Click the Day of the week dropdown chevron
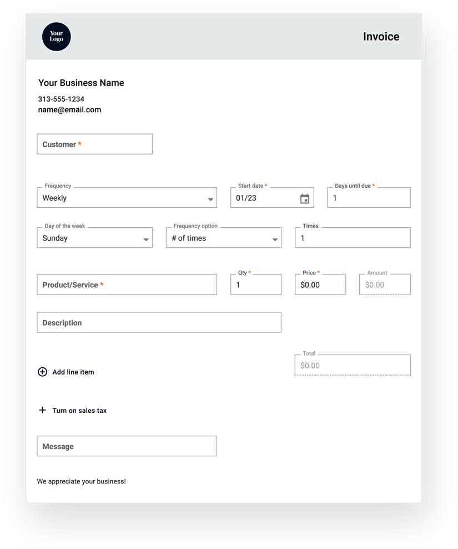 pos(146,238)
